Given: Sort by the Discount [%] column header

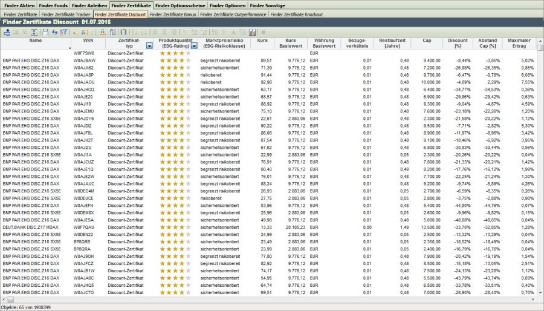Looking at the screenshot, I should [x=459, y=43].
